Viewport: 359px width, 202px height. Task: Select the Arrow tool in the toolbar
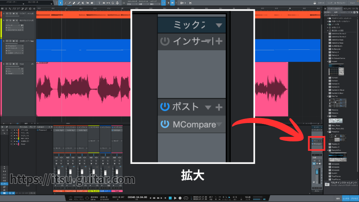pyautogui.click(x=61, y=3)
